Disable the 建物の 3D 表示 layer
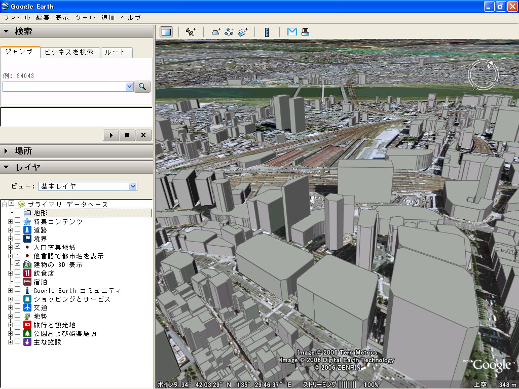This screenshot has width=519, height=389. click(18, 263)
